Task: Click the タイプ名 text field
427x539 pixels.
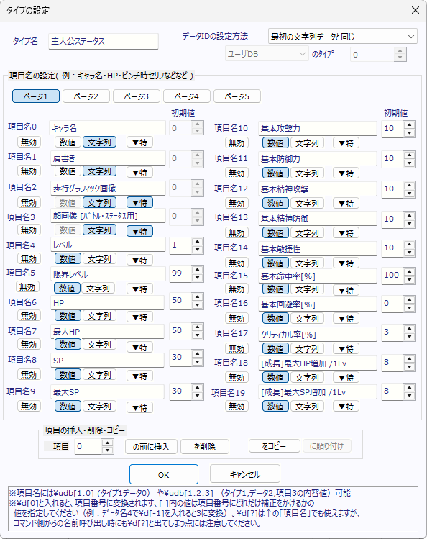Action: pos(104,41)
